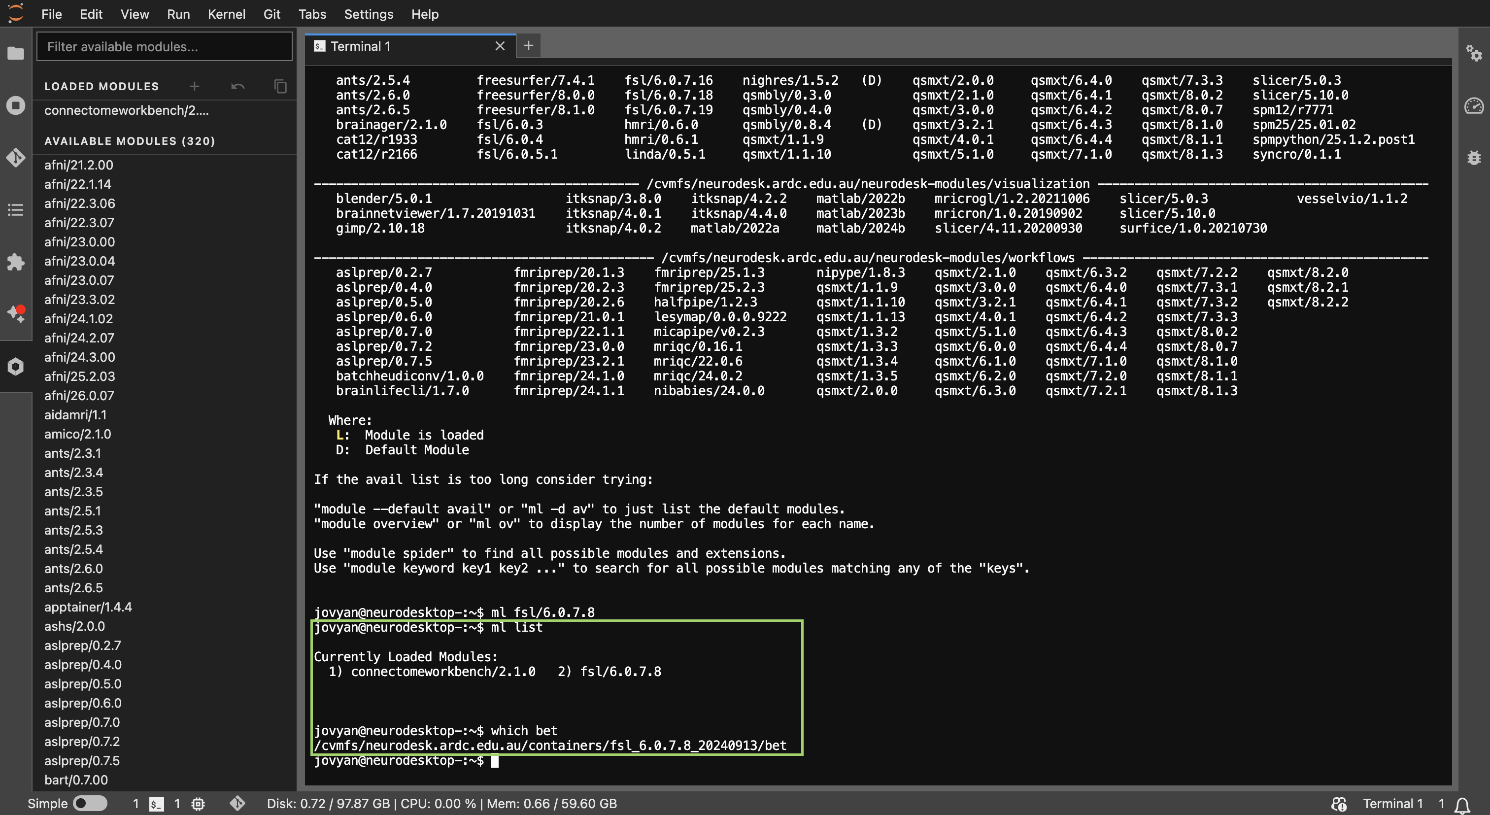Open the View menu

click(x=135, y=14)
